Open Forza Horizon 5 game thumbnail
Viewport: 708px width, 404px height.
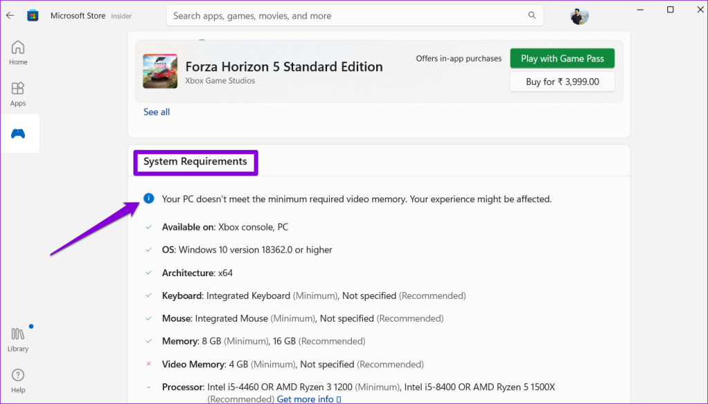click(160, 71)
